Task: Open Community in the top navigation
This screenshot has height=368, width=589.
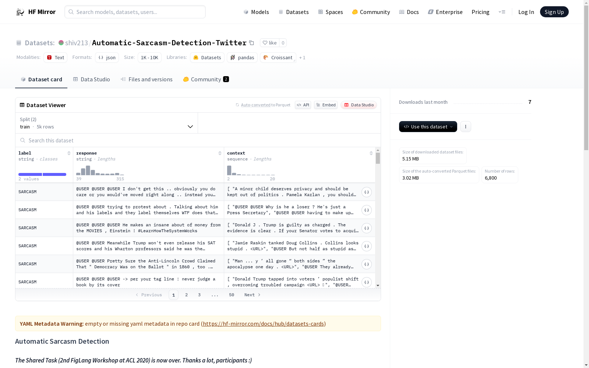Action: [x=371, y=12]
